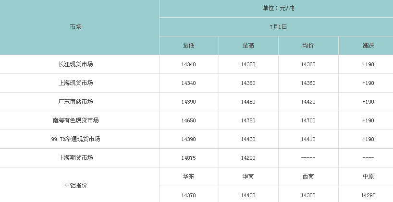Screen dimensions: 393x202
Task: Select the 华东 region cell
Action: 189,177
